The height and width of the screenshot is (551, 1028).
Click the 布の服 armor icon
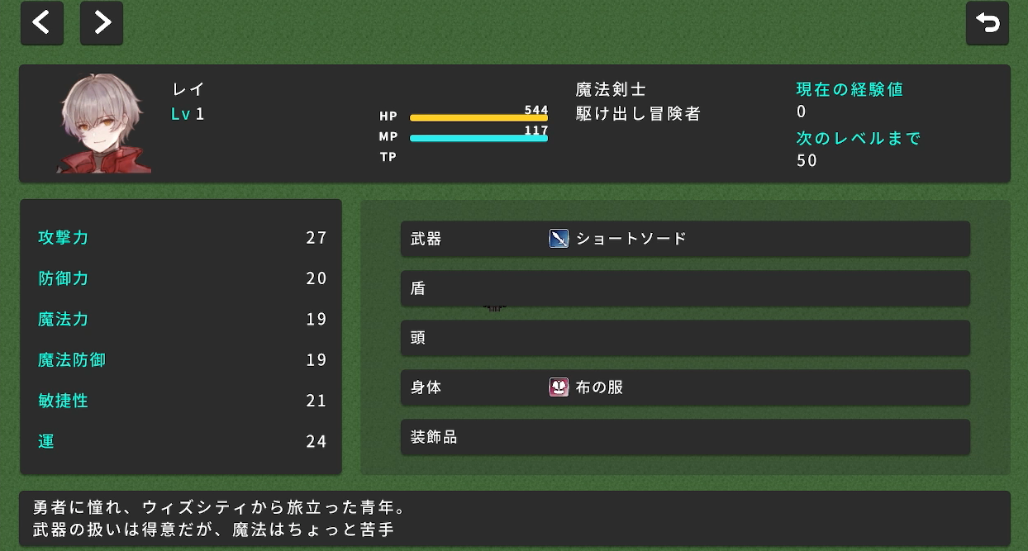tap(559, 387)
